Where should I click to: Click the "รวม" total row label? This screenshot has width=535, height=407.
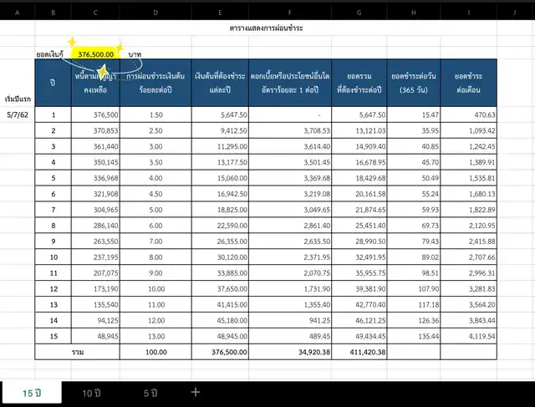pyautogui.click(x=78, y=352)
